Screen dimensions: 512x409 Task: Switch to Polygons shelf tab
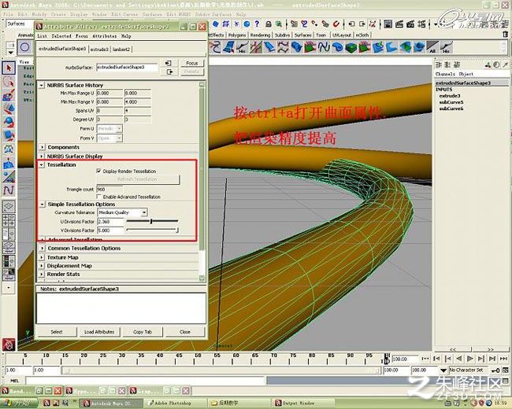pyautogui.click(x=237, y=35)
